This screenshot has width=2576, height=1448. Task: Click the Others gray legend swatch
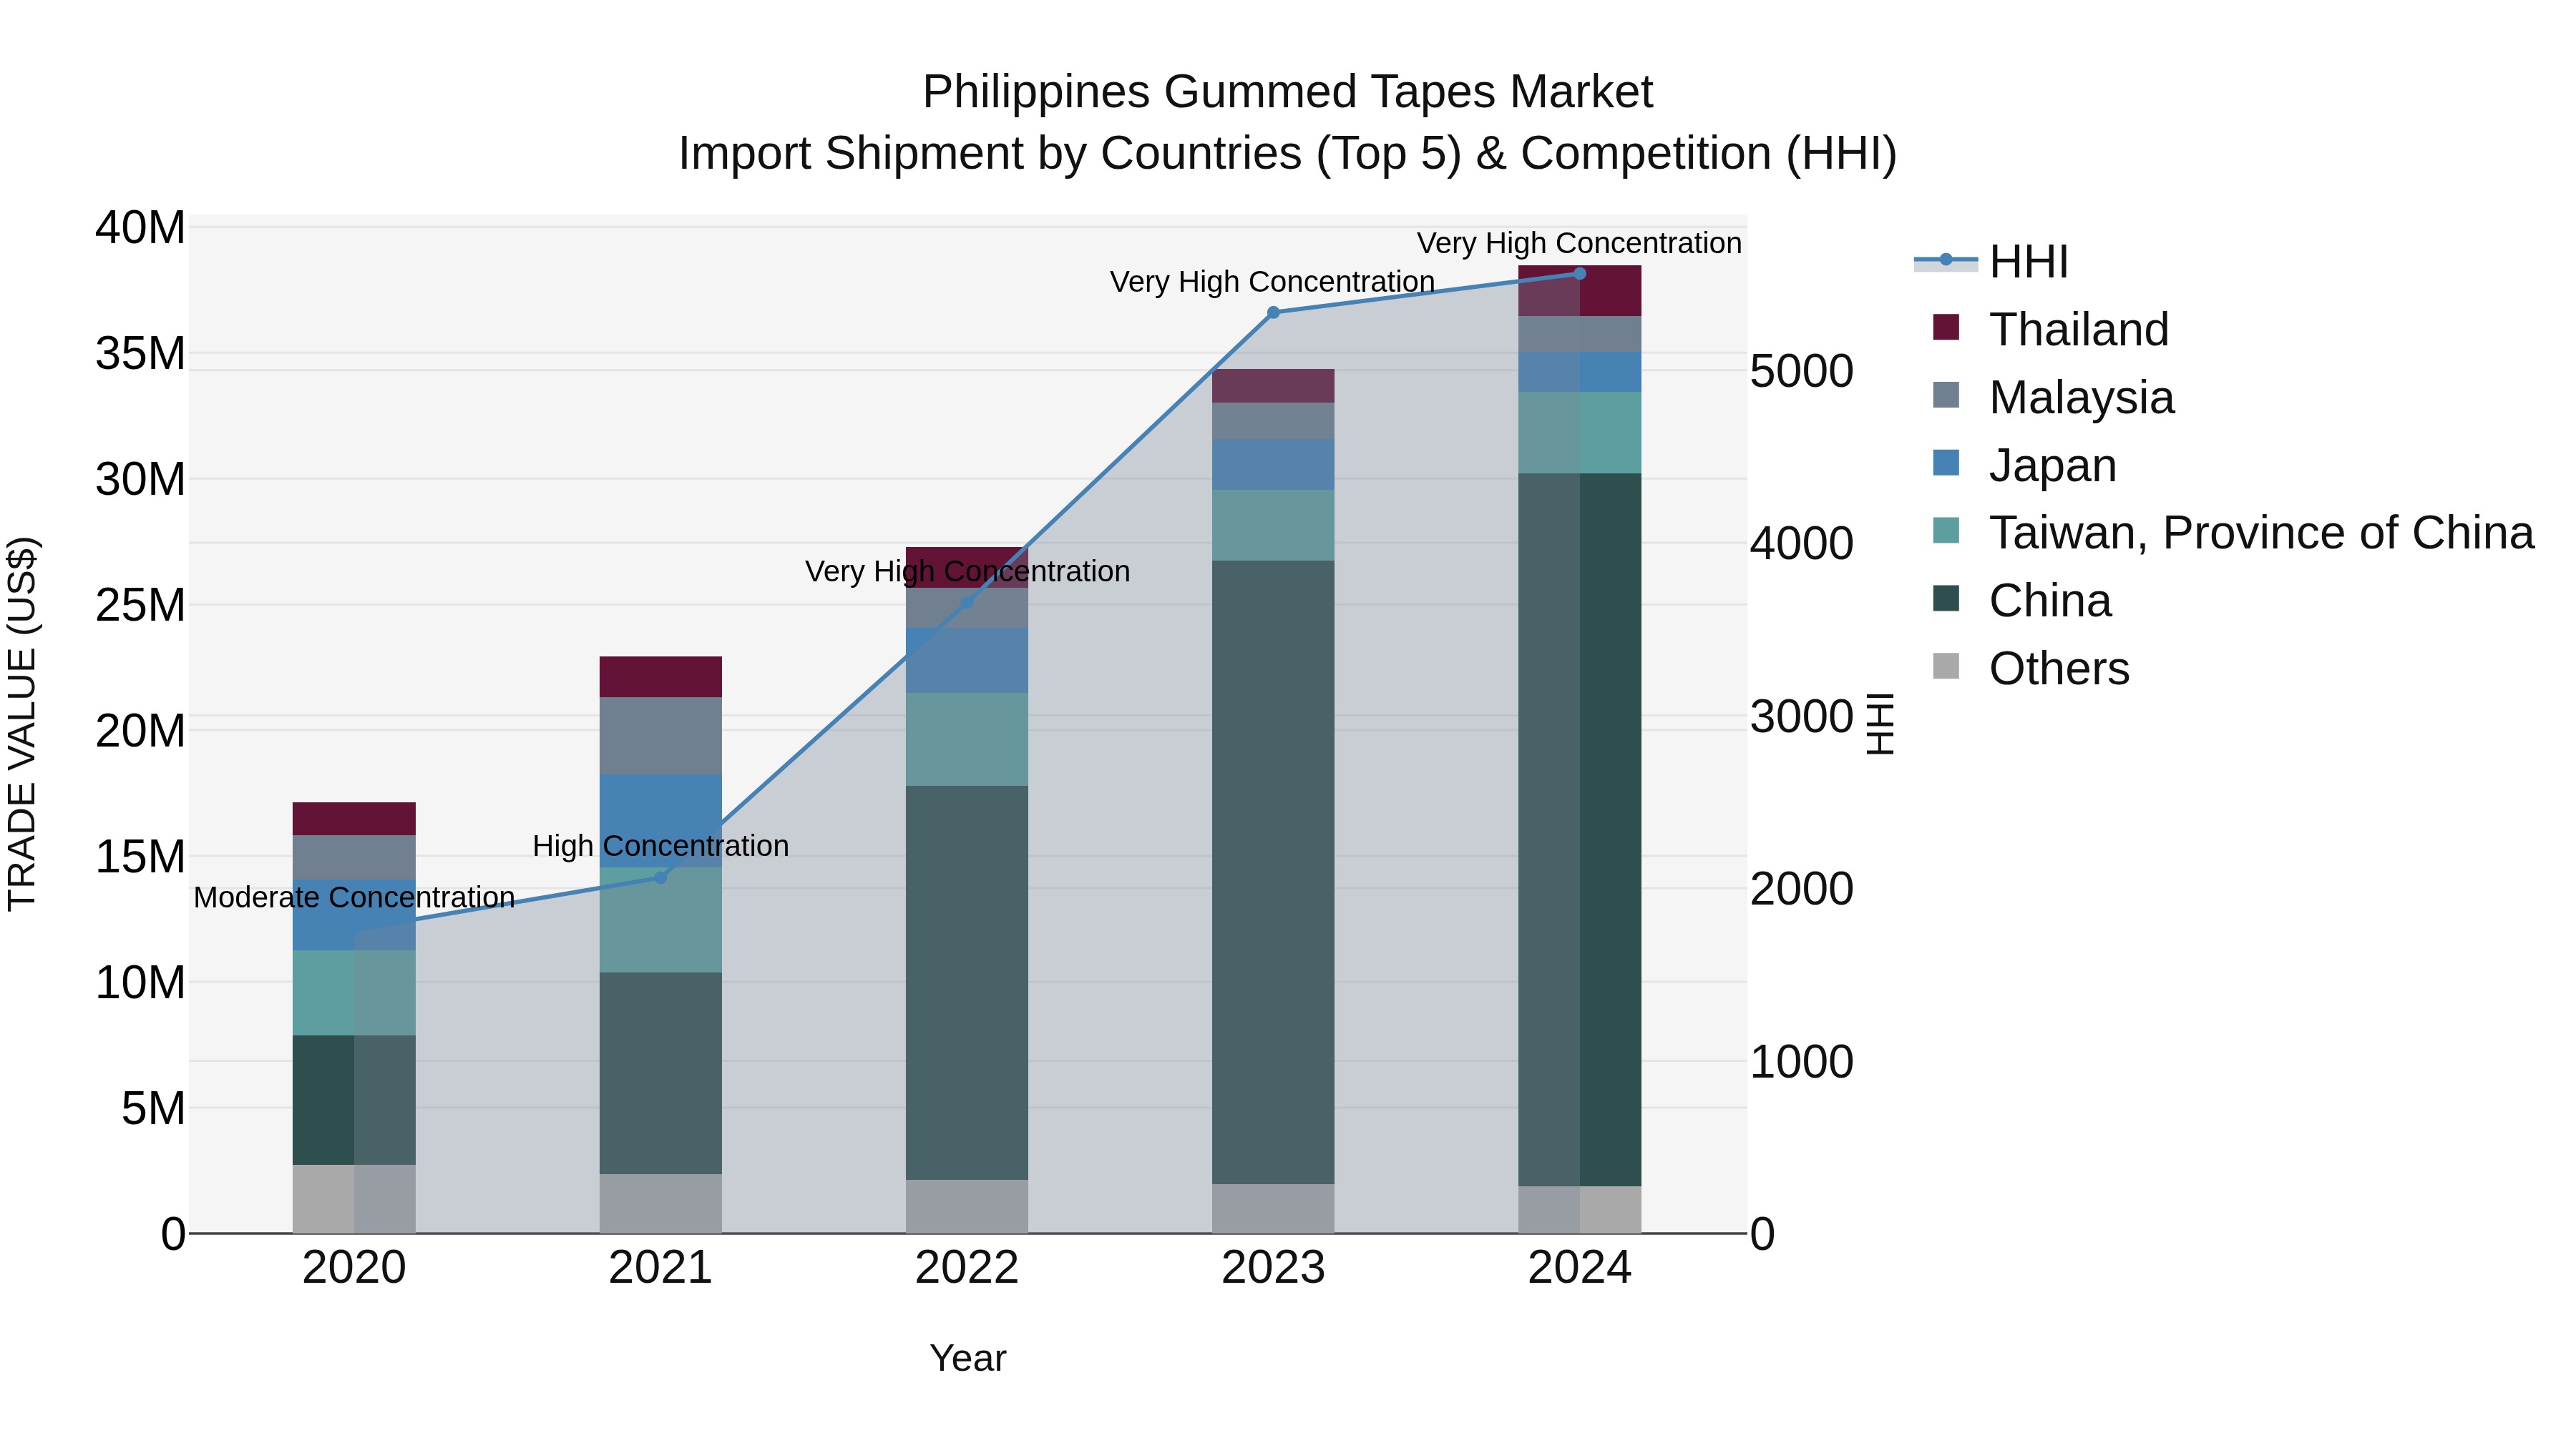pyautogui.click(x=1946, y=666)
